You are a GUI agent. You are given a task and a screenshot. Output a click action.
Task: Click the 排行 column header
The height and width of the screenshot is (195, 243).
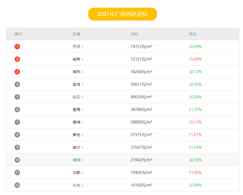[18, 34]
